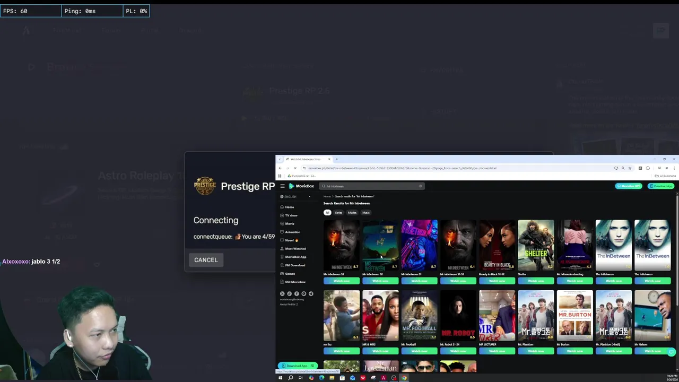Click the taskbar clock

tap(672, 378)
